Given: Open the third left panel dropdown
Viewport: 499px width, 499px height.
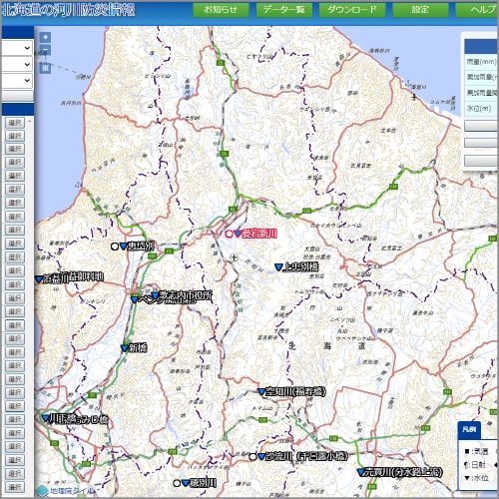Looking at the screenshot, I should [17, 80].
